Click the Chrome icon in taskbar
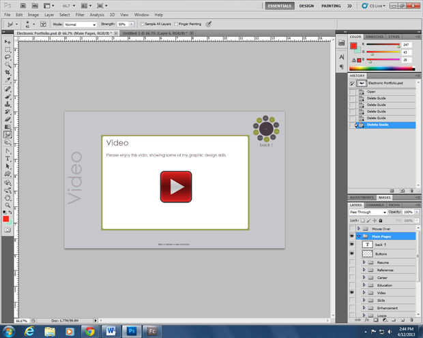423x338 pixels. pyautogui.click(x=89, y=331)
